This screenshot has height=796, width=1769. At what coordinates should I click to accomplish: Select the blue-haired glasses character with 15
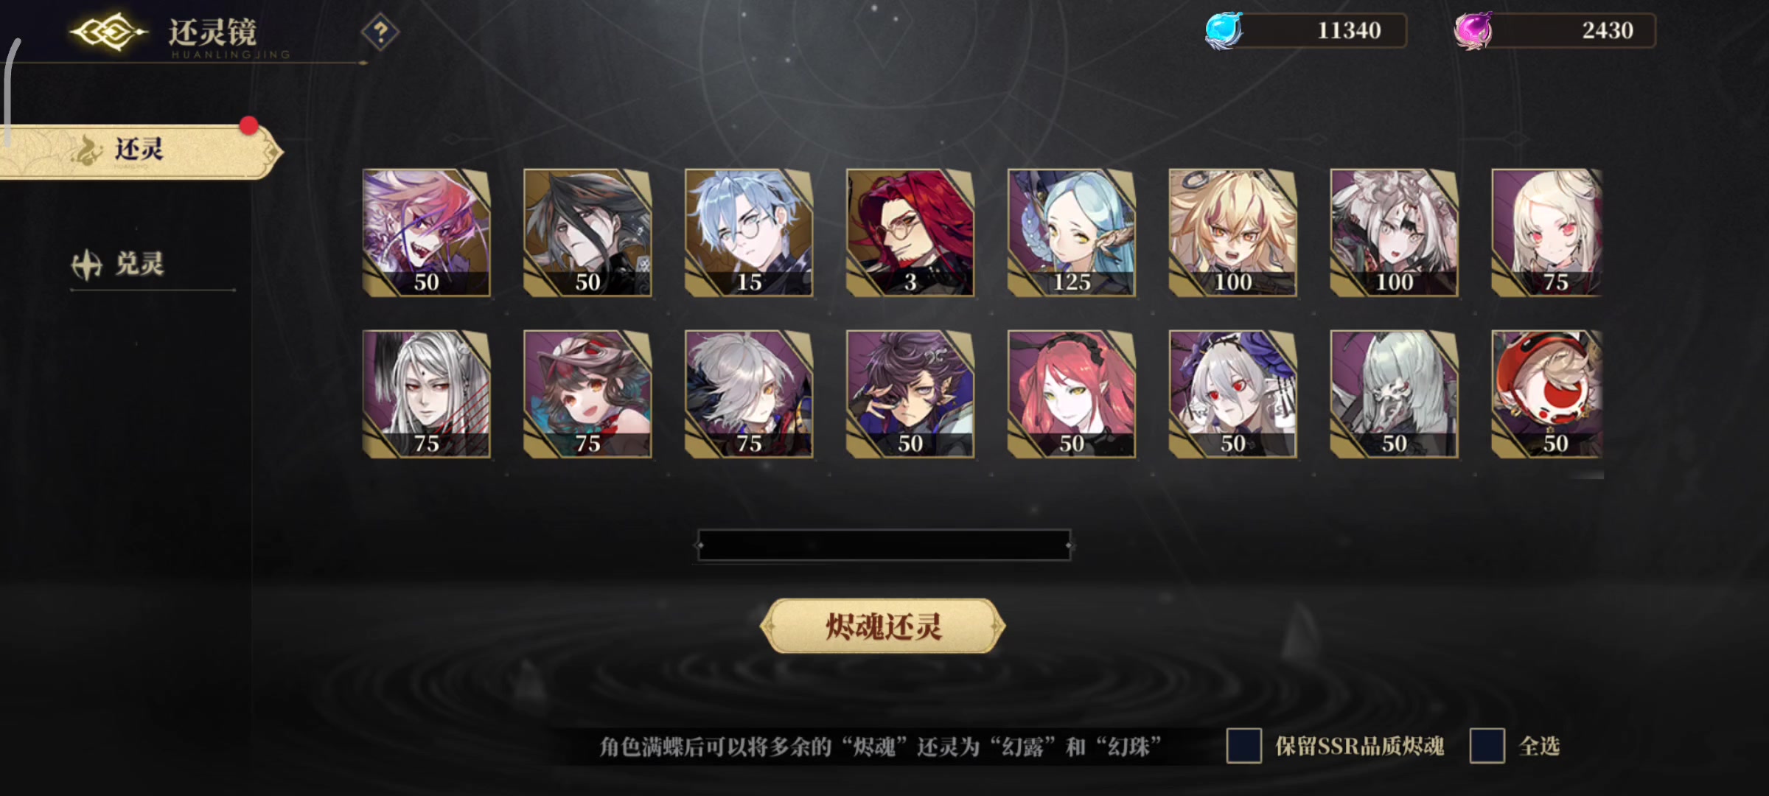[749, 233]
